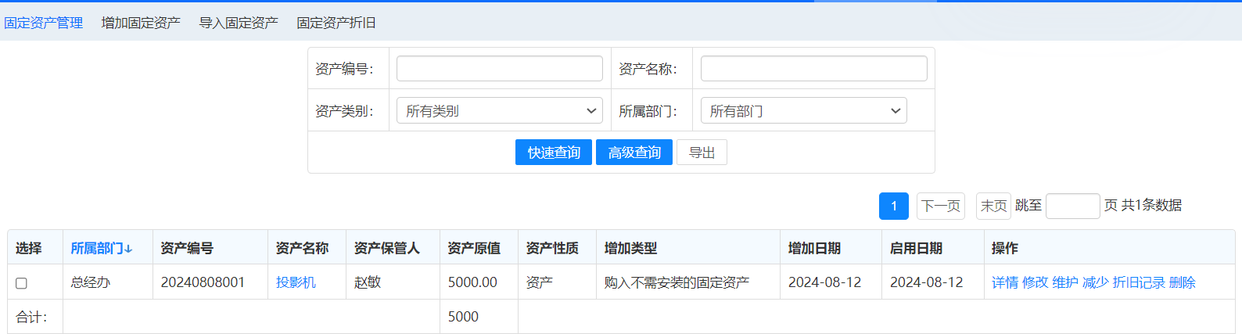
Task: Open the 导入固定资产 tab
Action: tap(239, 23)
